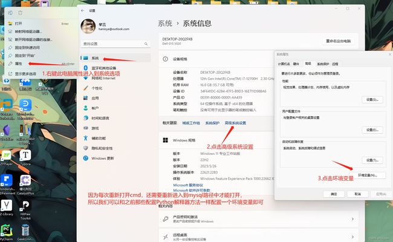Open the Wondershare PDFelement desktop shortcut

click(x=7, y=185)
